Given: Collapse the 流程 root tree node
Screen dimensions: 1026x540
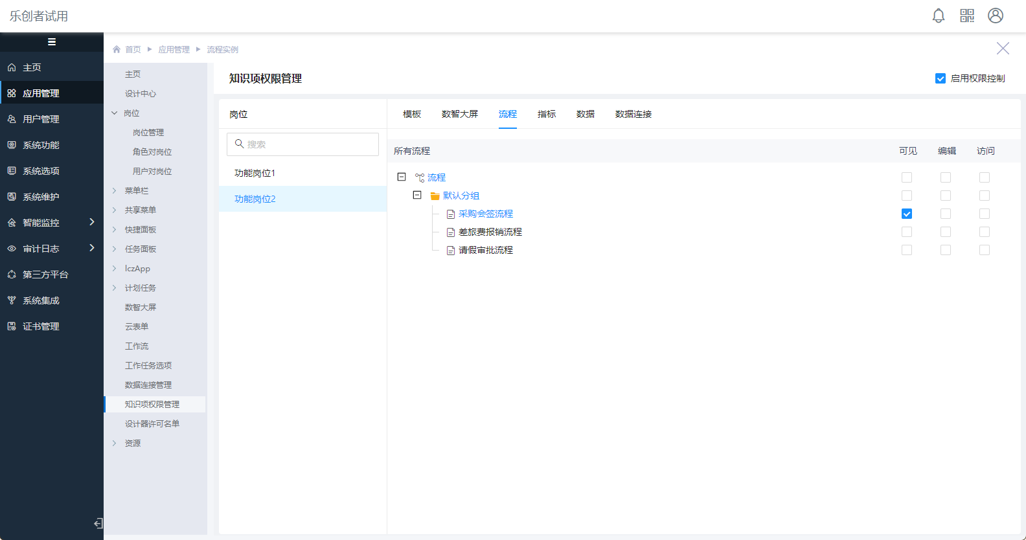Looking at the screenshot, I should tap(402, 177).
